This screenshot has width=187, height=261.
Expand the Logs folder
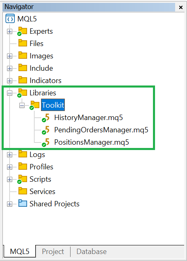point(9,155)
